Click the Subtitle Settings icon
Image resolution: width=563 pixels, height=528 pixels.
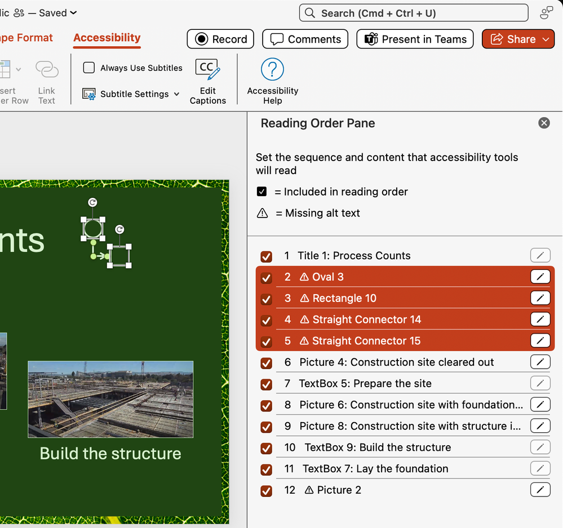tap(88, 94)
